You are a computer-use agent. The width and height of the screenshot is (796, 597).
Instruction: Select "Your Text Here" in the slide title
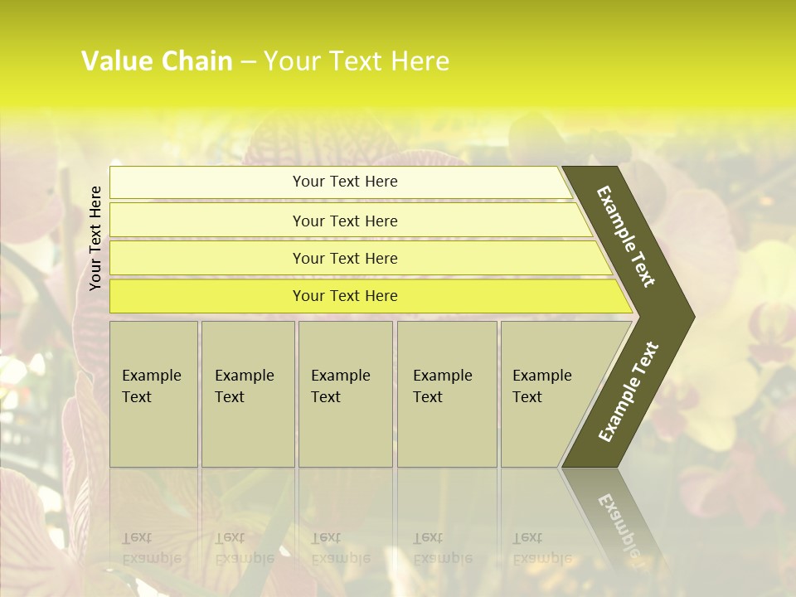357,61
